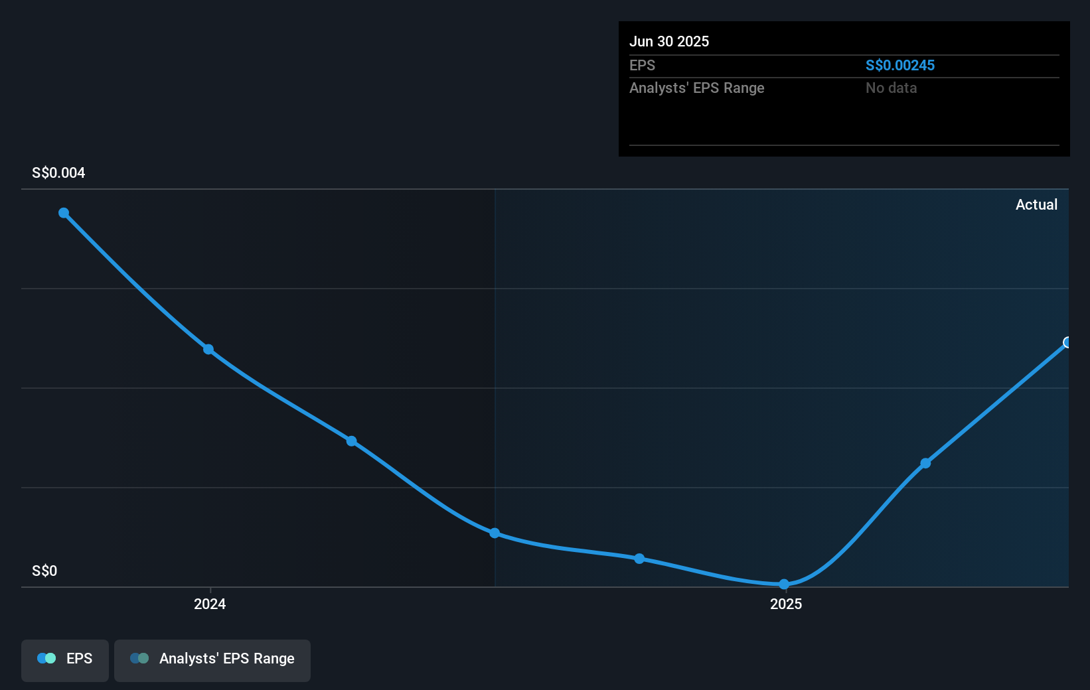Select the Jun 30 2025 highlighted end data point
This screenshot has width=1090, height=690.
click(1067, 342)
